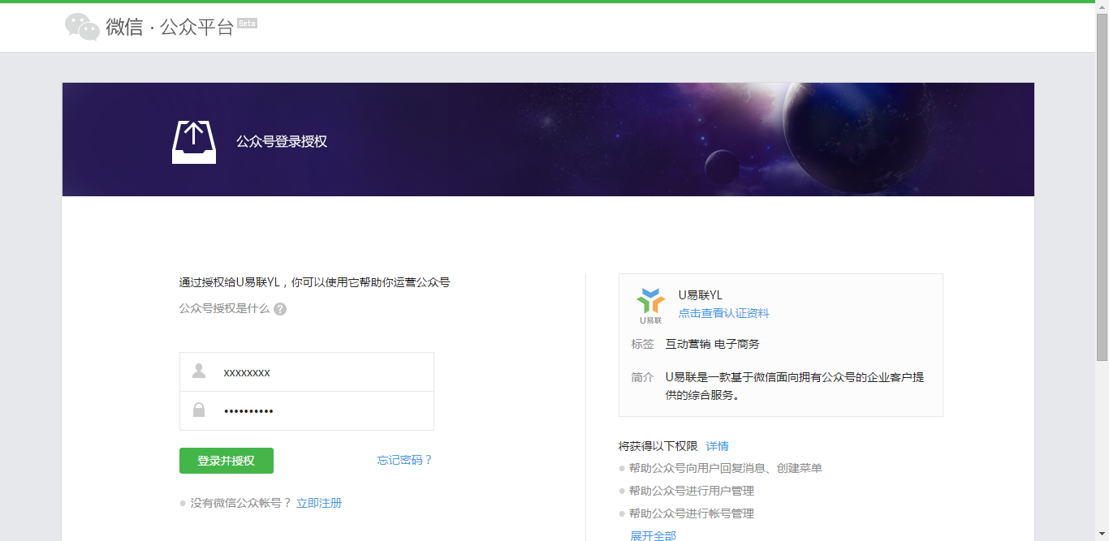Click permission 帮助公众号向用户回复消息、创建菜单
Image resolution: width=1109 pixels, height=541 pixels.
pyautogui.click(x=725, y=468)
